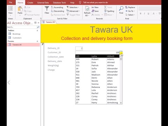Click Refresh All icon

click(87, 9)
